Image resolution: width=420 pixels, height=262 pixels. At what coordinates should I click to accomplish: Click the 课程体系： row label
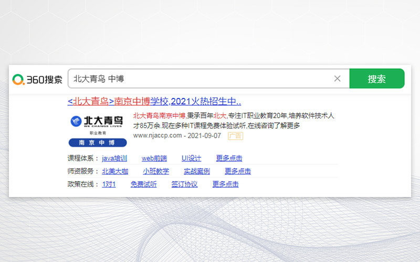coord(83,158)
